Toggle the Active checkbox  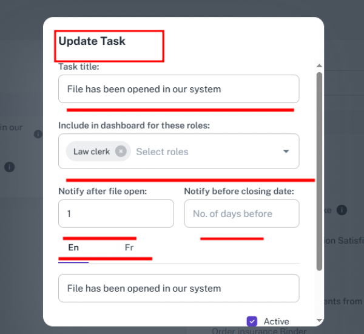click(x=252, y=321)
